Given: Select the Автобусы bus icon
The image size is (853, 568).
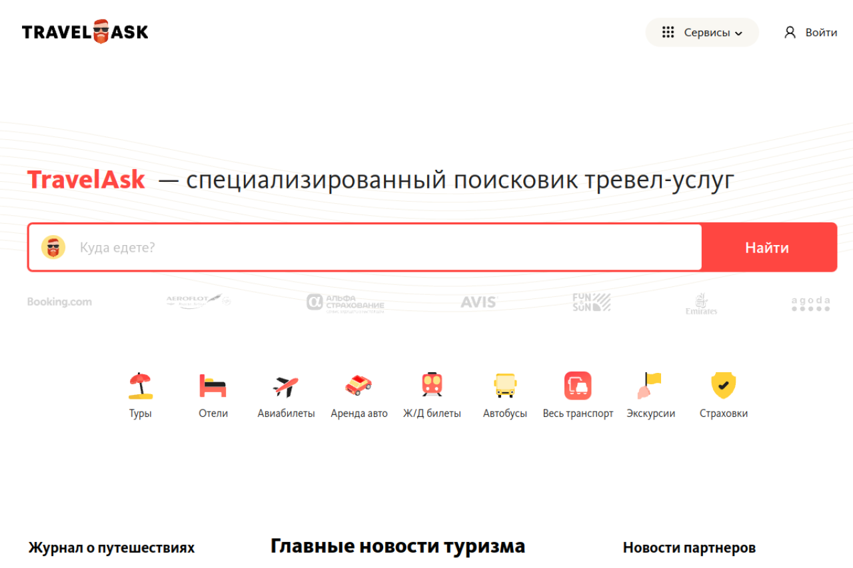Looking at the screenshot, I should click(x=504, y=386).
